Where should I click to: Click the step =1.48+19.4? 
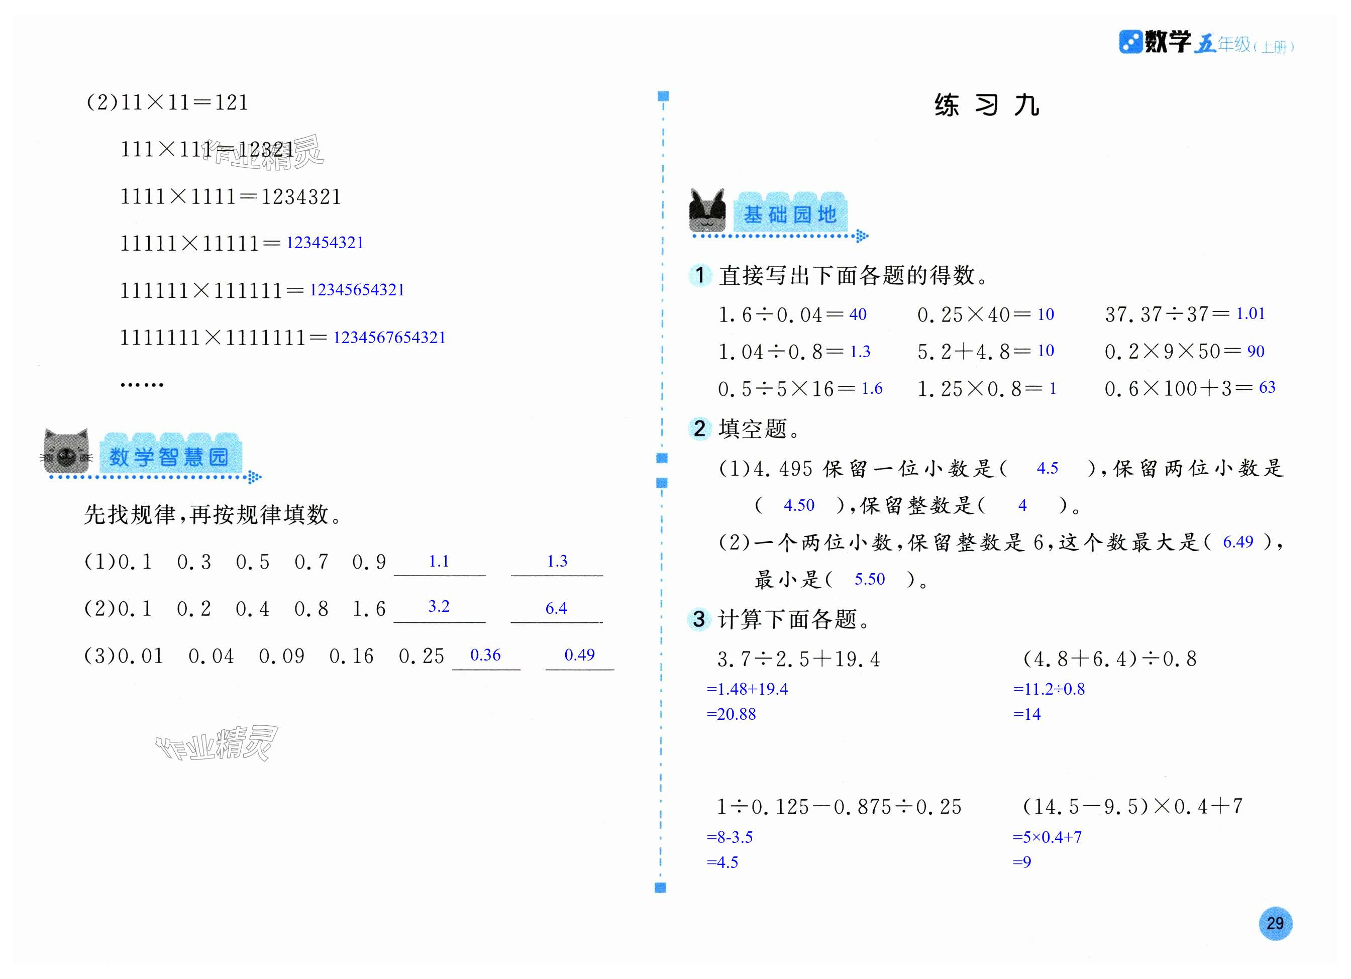tap(747, 689)
